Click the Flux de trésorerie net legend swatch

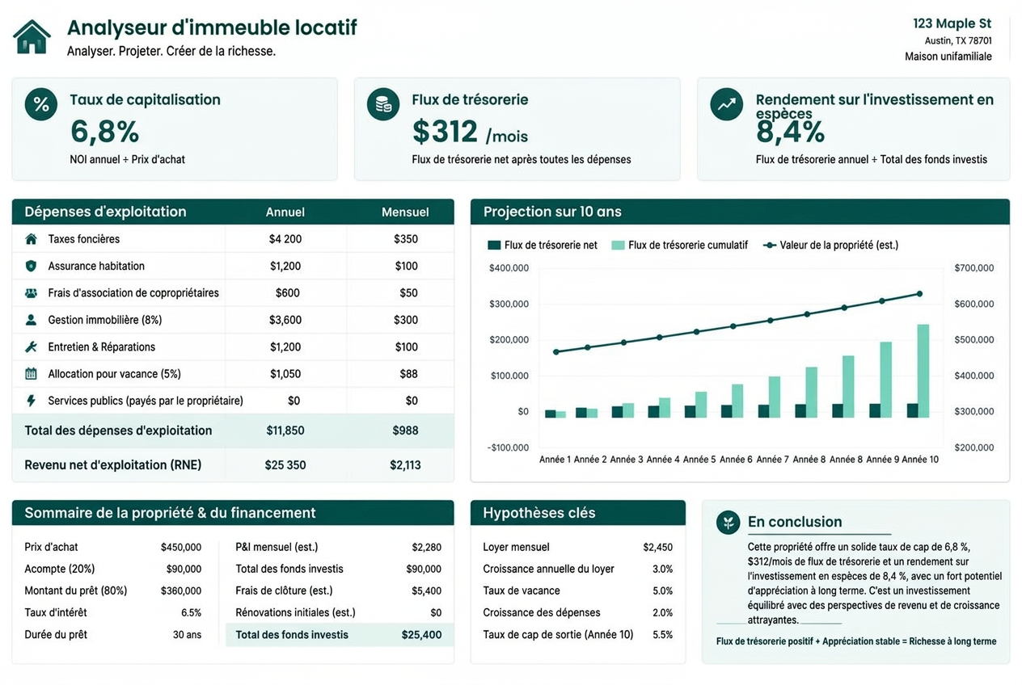(x=494, y=245)
